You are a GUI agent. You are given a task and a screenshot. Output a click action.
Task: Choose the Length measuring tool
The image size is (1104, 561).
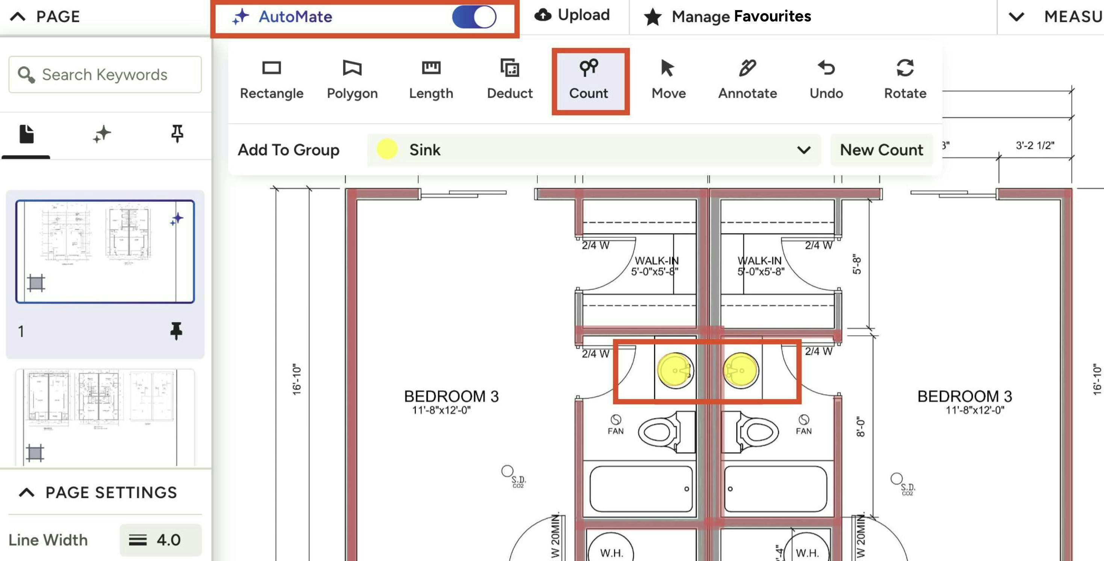431,80
